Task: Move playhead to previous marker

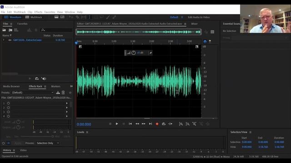Action: [x=130, y=124]
